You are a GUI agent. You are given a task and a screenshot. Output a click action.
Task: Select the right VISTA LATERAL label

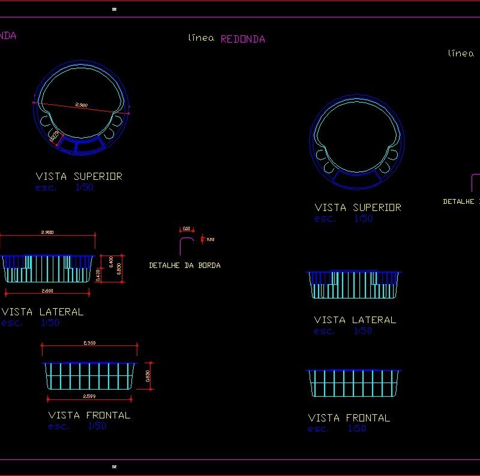pos(355,320)
